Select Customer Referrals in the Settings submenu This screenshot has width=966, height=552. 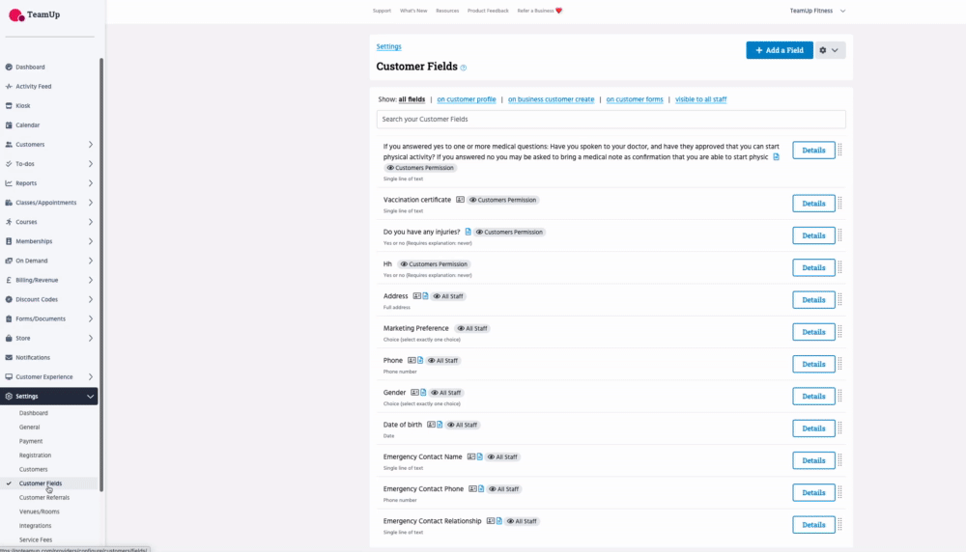pyautogui.click(x=44, y=497)
